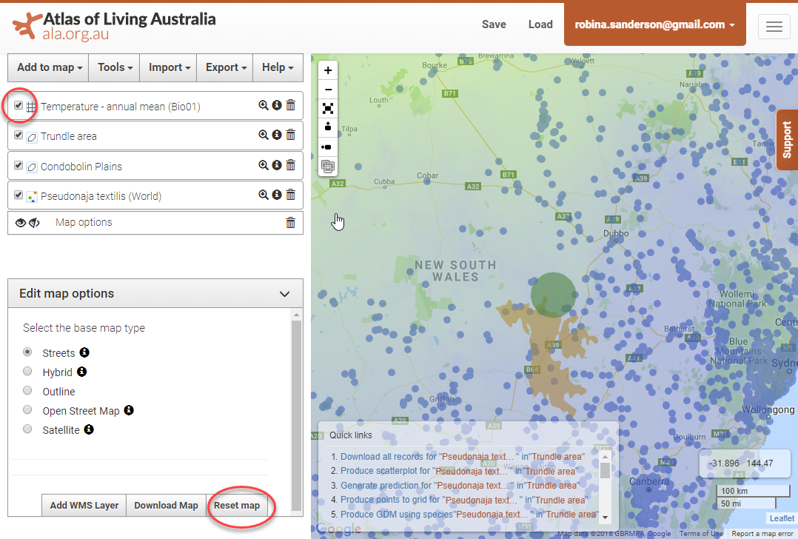
Task: Click Report a map error link
Action: pyautogui.click(x=762, y=533)
